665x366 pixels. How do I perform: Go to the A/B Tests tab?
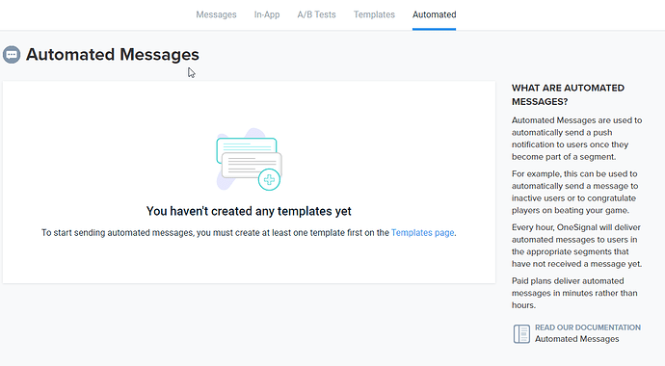316,14
